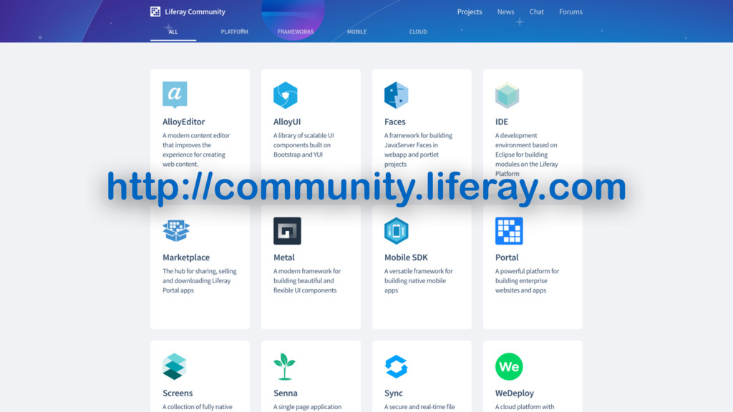This screenshot has height=412, width=733.
Task: Click 'A powerful platform for building enterprise' text
Action: [x=528, y=280]
